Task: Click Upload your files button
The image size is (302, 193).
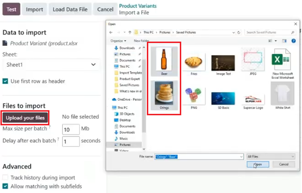Action: click(x=25, y=118)
